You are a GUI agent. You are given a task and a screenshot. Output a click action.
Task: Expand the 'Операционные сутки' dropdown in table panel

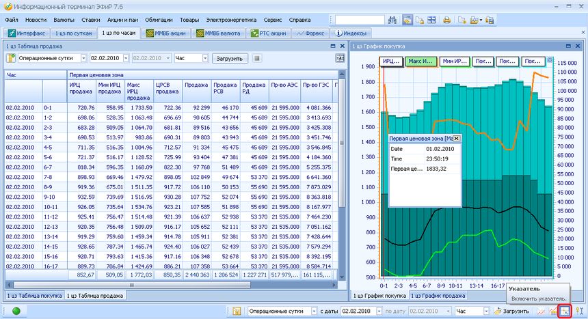(x=83, y=59)
